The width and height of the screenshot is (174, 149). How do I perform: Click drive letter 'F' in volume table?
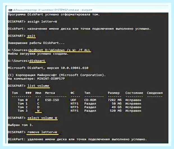38,100
